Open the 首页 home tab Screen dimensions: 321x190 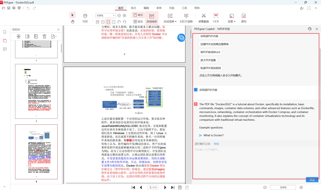(121, 8)
